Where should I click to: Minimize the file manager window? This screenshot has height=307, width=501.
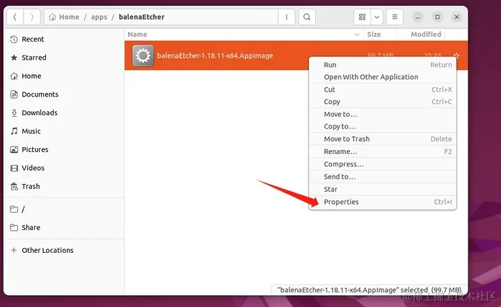[x=418, y=17]
